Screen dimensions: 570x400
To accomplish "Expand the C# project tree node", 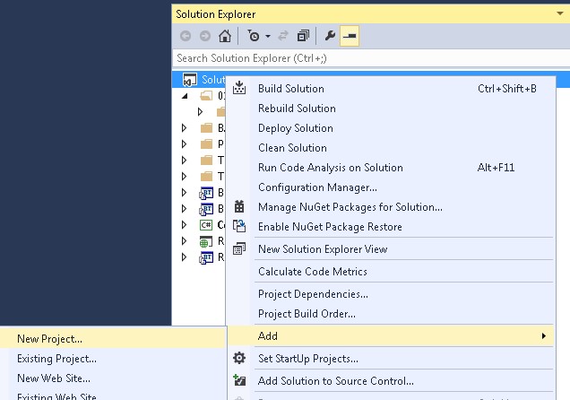I will (x=185, y=224).
